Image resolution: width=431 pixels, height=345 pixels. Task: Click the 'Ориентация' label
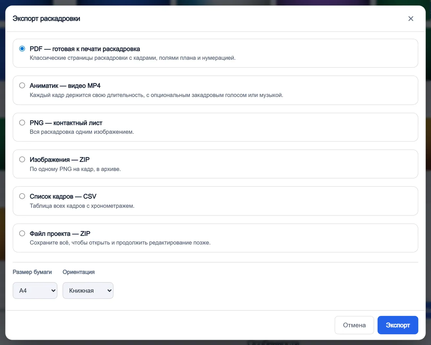(x=79, y=272)
